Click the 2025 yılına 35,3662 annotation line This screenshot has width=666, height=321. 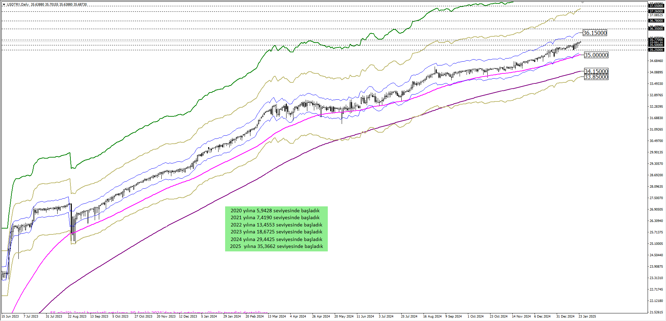[x=276, y=246]
